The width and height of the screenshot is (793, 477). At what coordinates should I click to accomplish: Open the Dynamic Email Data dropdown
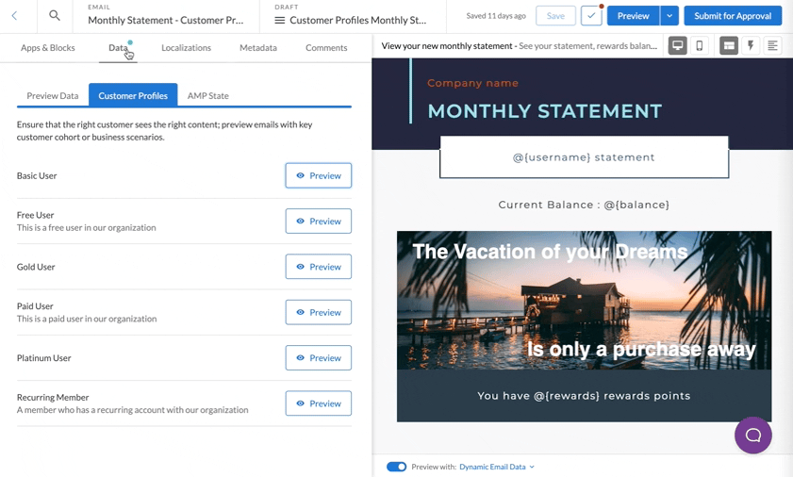(497, 467)
